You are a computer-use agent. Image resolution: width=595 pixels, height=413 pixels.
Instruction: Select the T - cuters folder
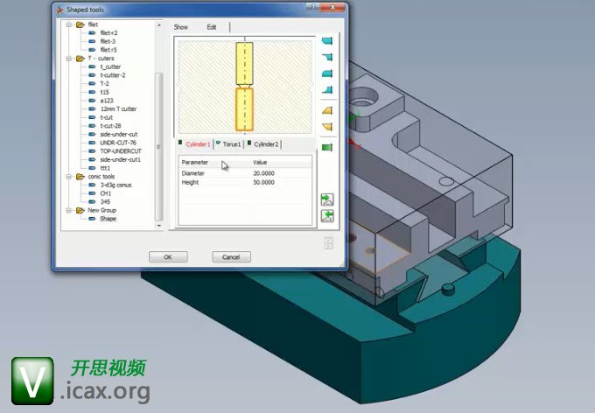coord(101,59)
